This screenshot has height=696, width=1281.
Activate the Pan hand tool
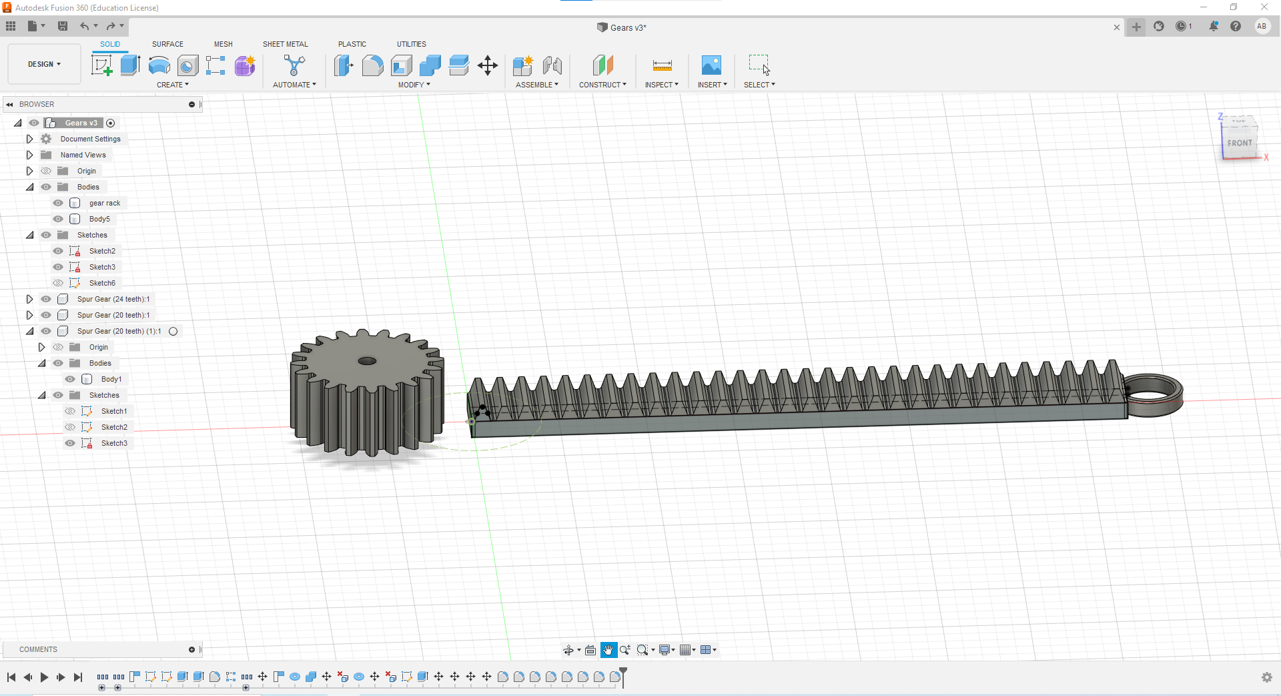pos(608,650)
